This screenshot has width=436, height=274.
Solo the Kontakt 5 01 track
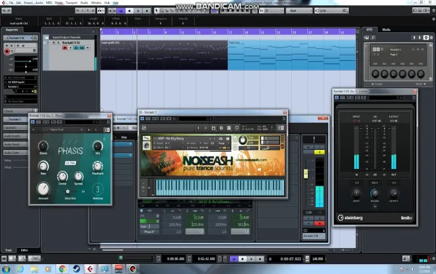pos(58,42)
